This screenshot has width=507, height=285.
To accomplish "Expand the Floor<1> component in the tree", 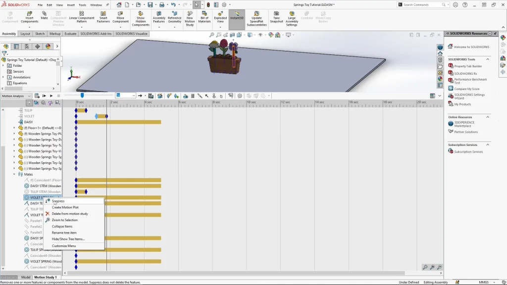I will 14,128.
